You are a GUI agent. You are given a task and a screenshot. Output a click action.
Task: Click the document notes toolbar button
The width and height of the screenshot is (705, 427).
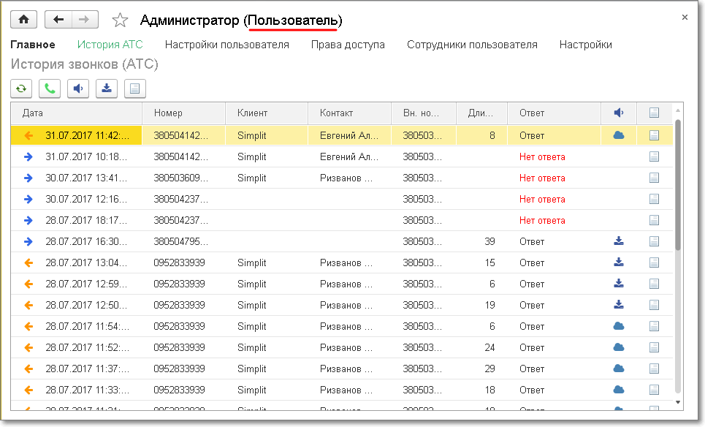pos(135,88)
